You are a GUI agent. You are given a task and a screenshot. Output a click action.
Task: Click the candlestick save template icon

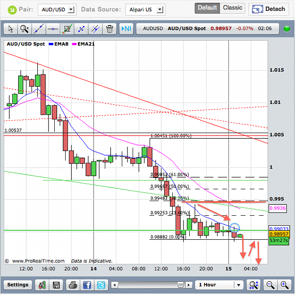[42, 285]
